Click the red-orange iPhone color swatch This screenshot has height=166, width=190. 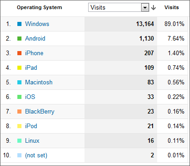click(x=19, y=53)
